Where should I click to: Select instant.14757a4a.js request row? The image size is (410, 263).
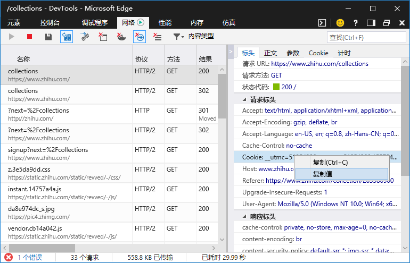click(109, 193)
